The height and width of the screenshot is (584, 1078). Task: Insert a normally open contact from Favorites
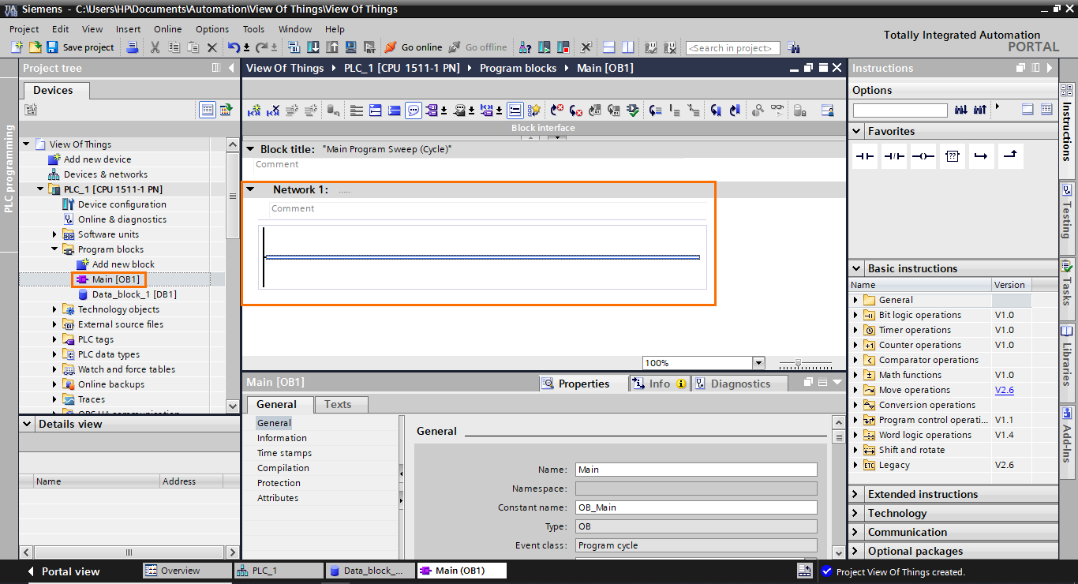click(x=866, y=156)
